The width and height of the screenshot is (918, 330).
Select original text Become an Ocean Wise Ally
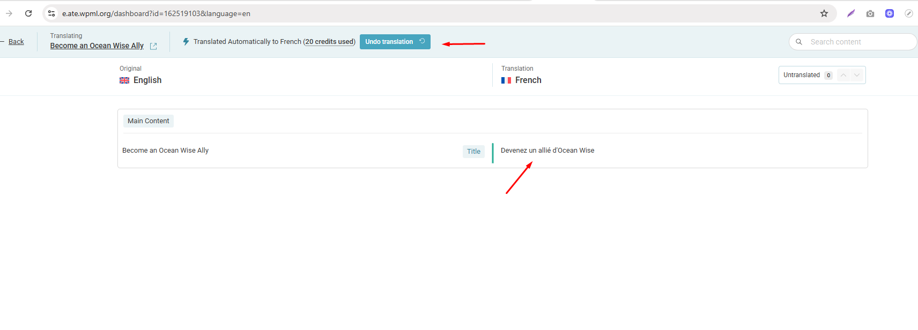165,151
